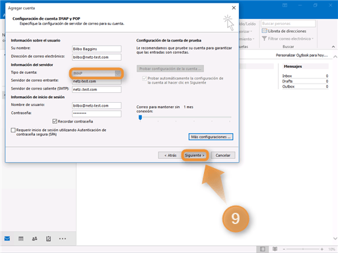Toggle Probar automáticamente la configuración checkbox
The image size is (338, 253).
point(145,78)
